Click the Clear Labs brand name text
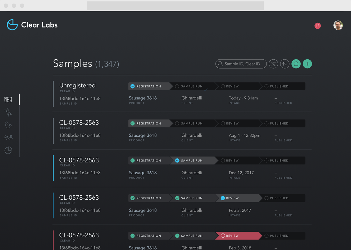Screen dimensions: 351x250 coord(39,25)
